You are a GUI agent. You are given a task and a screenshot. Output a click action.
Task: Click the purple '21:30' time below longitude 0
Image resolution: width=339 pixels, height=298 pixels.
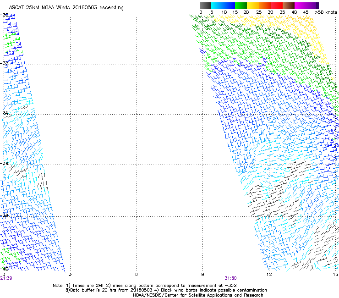click(x=6, y=278)
